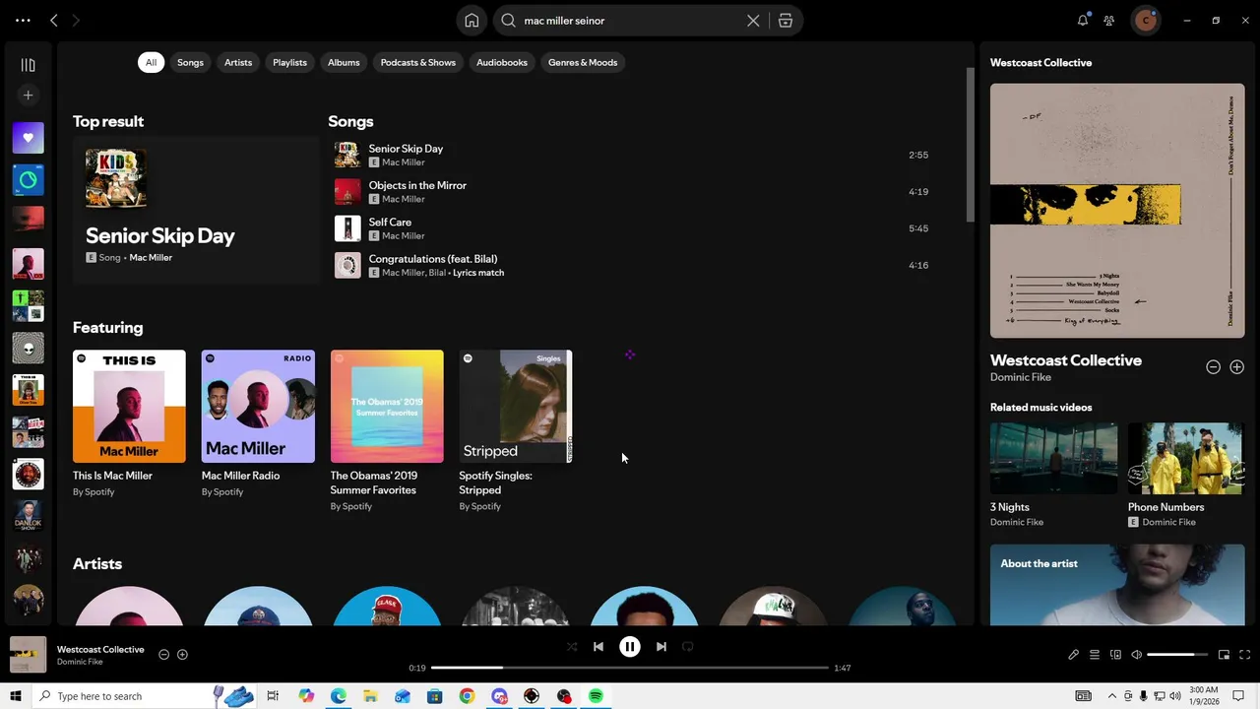The image size is (1260, 709).
Task: Mute using the speaker icon
Action: click(1136, 655)
